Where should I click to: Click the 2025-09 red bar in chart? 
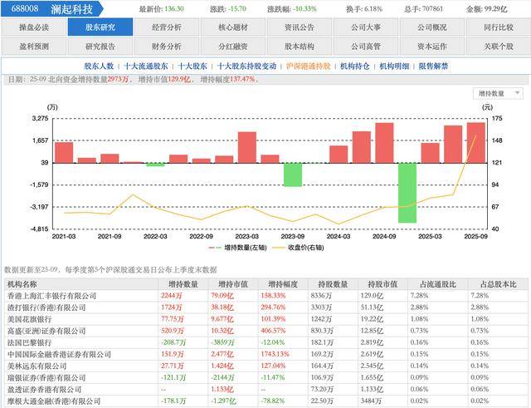click(x=476, y=143)
